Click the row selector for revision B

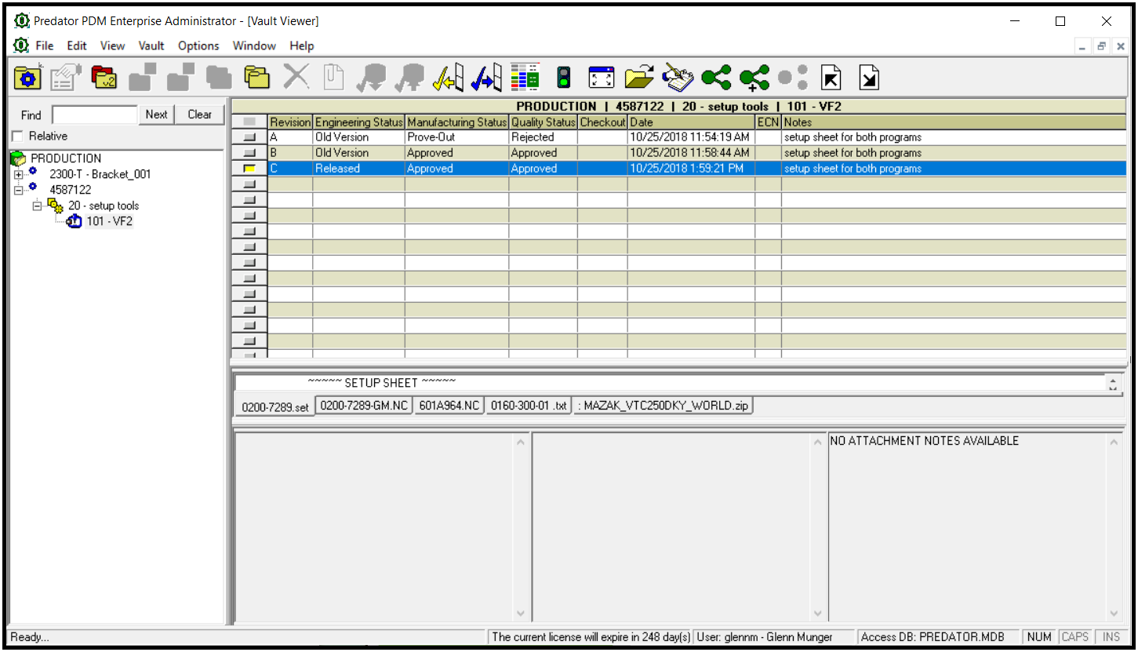[250, 153]
